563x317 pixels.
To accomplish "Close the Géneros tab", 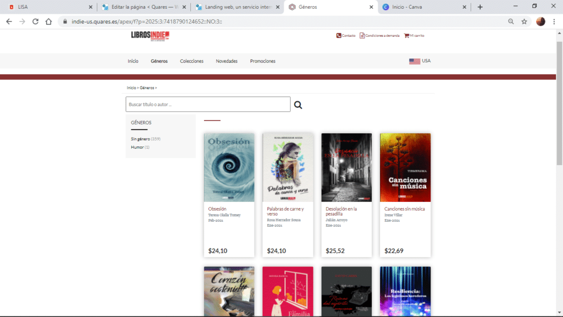I will (x=371, y=7).
